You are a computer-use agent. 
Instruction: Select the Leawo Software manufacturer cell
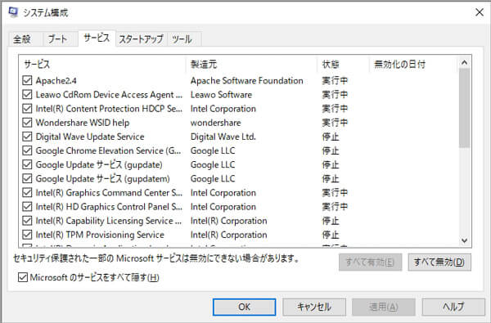click(221, 95)
